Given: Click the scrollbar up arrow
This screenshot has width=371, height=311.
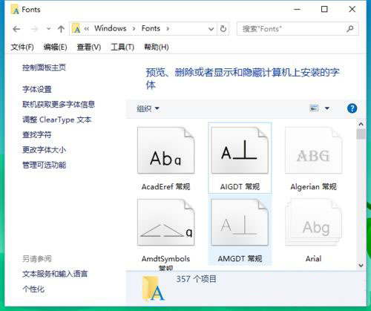Looking at the screenshot, I should (x=361, y=124).
